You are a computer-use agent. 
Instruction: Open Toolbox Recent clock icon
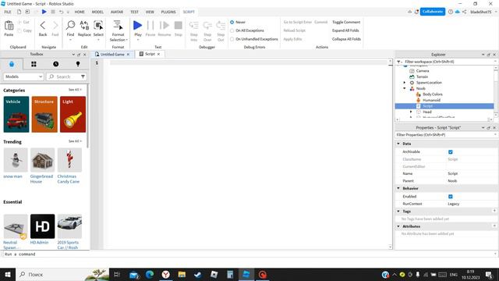click(x=55, y=64)
